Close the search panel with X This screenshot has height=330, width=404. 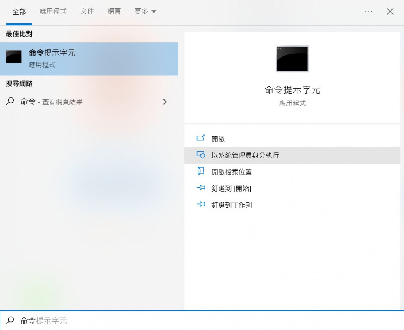[390, 11]
